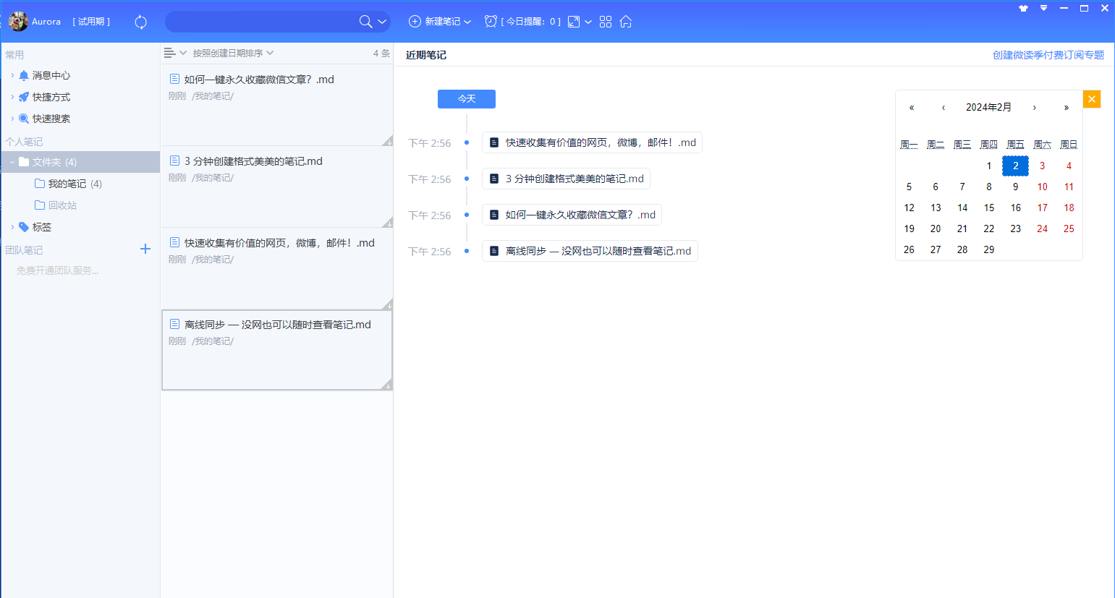Open the 创建微读季付费订阅专题 link

coord(1048,55)
